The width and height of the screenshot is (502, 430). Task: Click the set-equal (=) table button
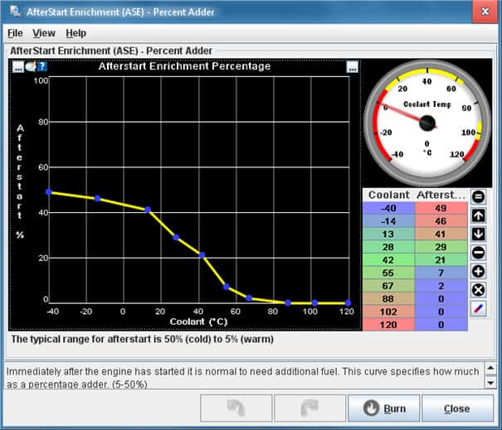coord(478,197)
